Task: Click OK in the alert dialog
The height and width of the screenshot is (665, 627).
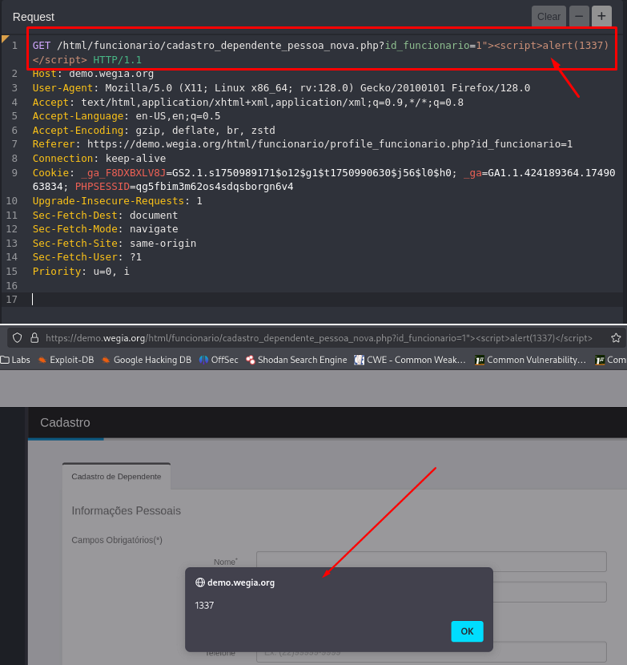Action: [x=467, y=631]
